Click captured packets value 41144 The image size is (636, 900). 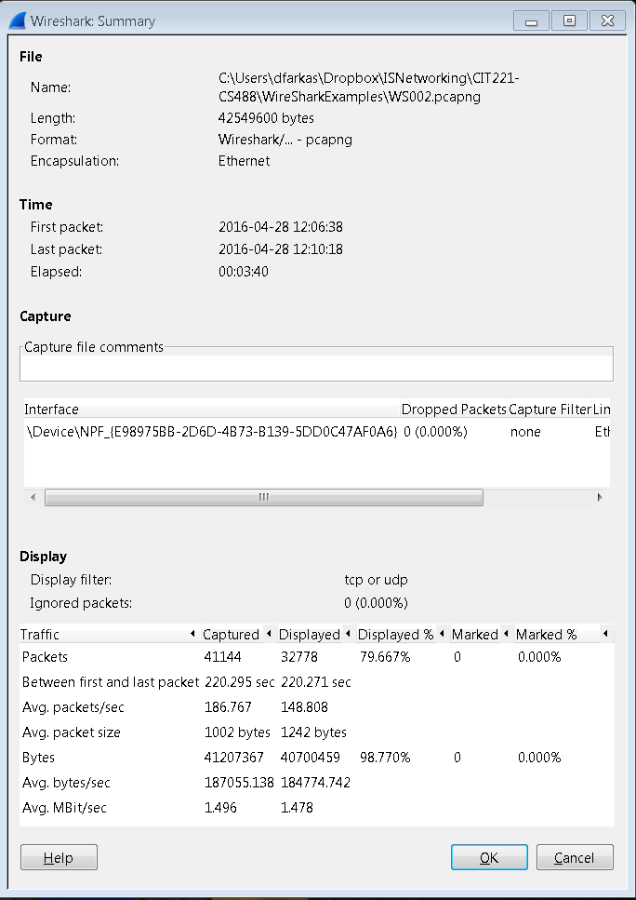click(x=223, y=657)
